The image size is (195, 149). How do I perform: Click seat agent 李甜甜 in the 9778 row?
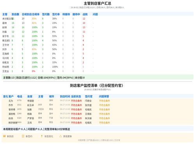click(30, 101)
